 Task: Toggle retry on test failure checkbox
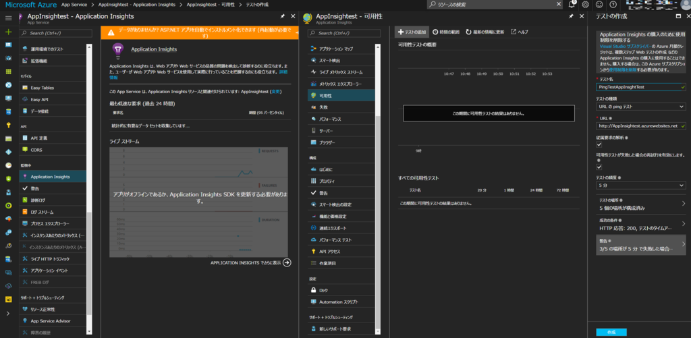599,167
